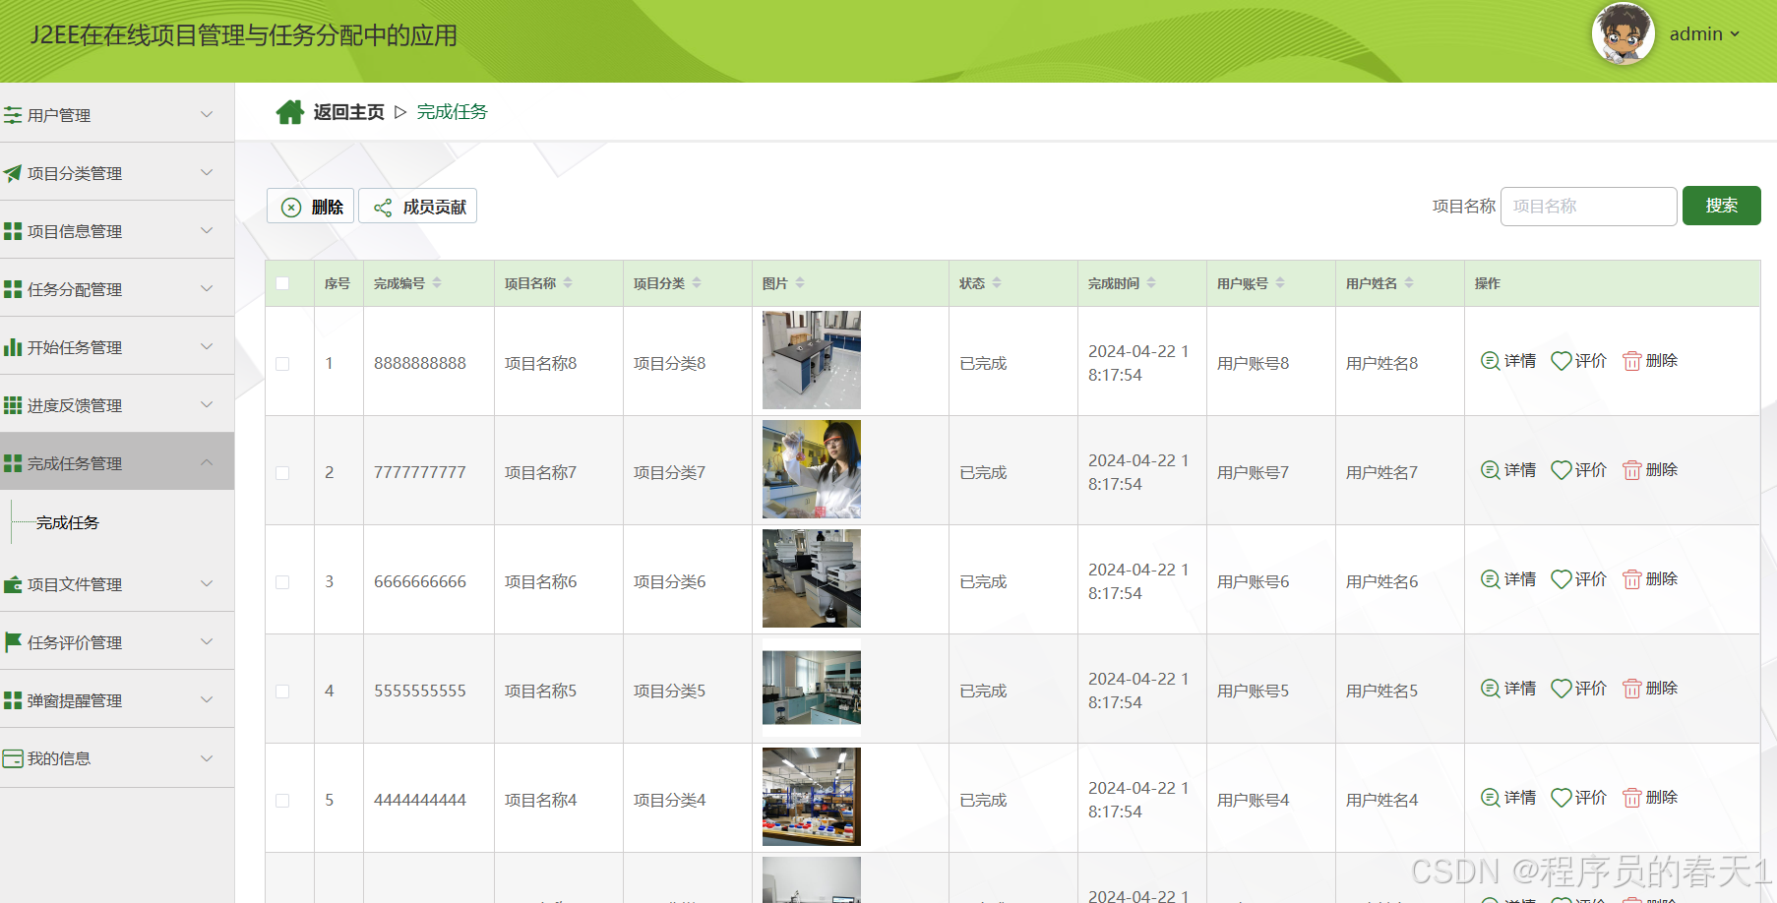Click sort arrows on 用户姓名 column
The image size is (1777, 903).
pyautogui.click(x=1409, y=283)
